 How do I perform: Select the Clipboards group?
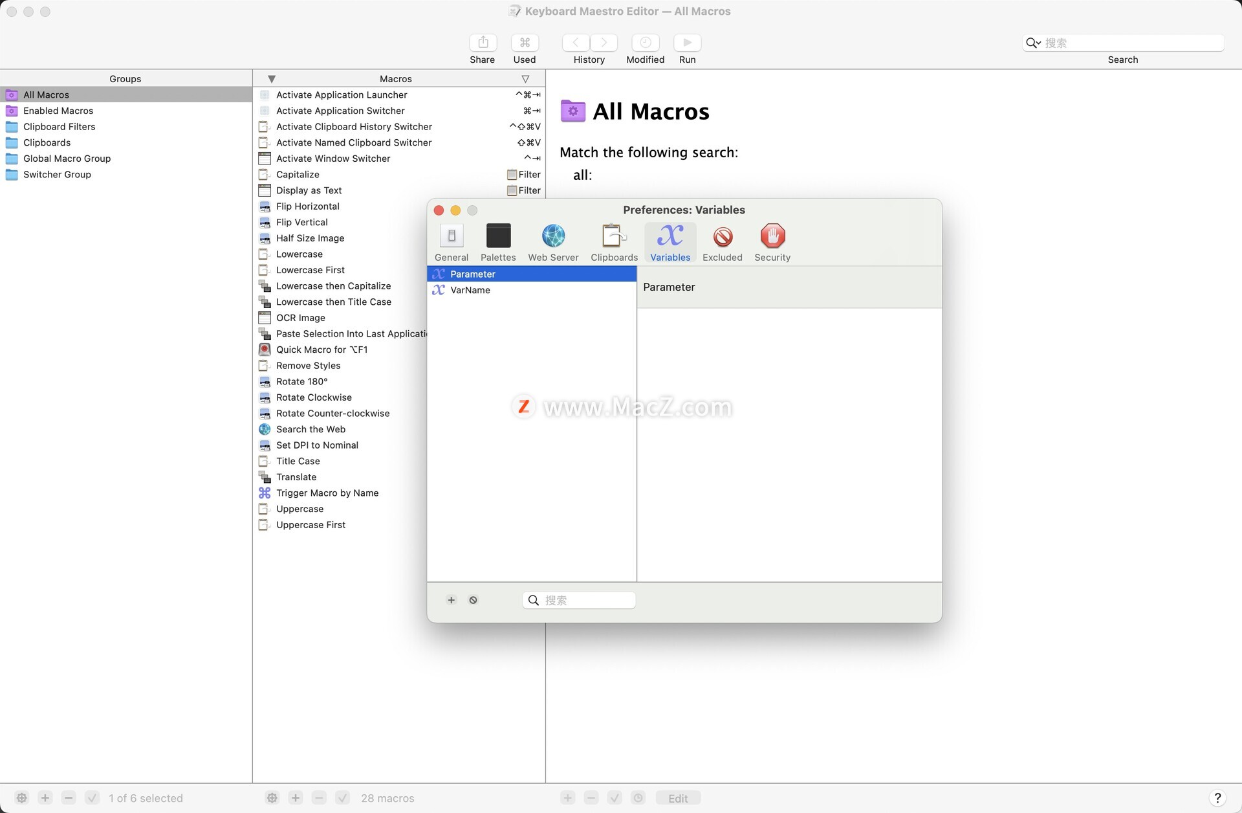click(x=126, y=142)
